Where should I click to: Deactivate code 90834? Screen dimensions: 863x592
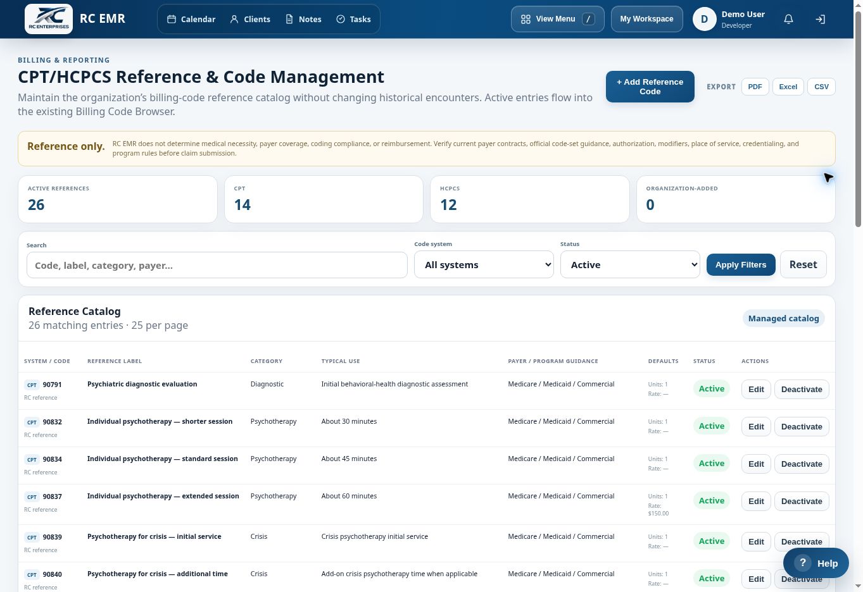pyautogui.click(x=802, y=464)
